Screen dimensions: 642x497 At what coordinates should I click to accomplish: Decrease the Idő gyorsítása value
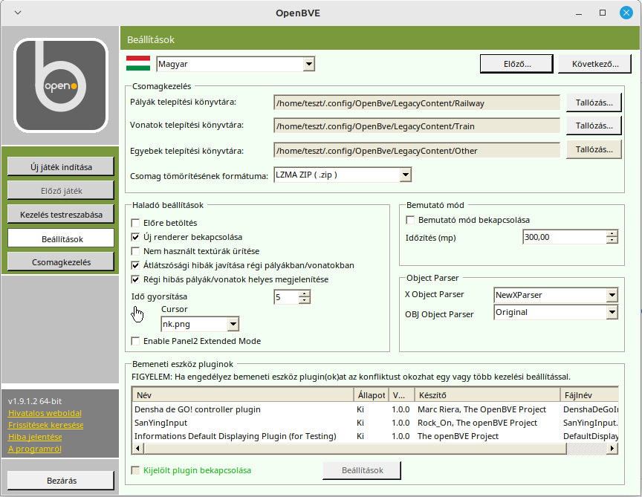tap(305, 300)
